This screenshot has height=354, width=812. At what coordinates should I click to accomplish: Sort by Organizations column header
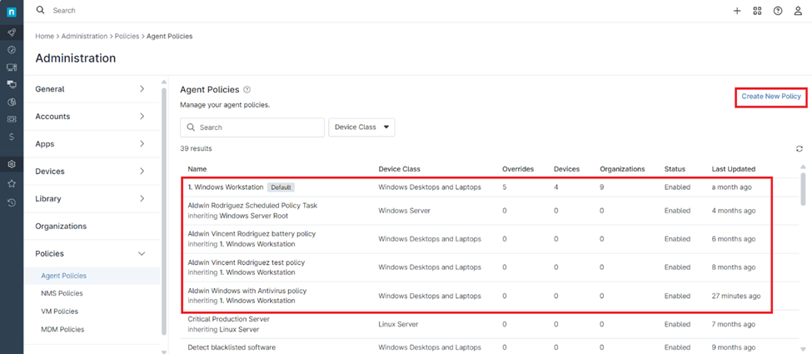click(622, 169)
